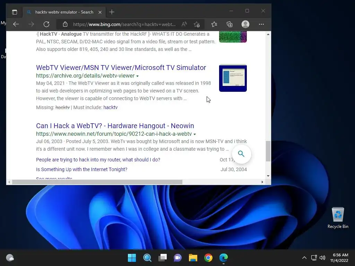355x266 pixels.
Task: Click the vertical scrollbar up arrow
Action: point(268,34)
